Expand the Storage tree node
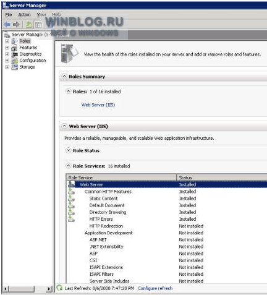 click(7, 67)
